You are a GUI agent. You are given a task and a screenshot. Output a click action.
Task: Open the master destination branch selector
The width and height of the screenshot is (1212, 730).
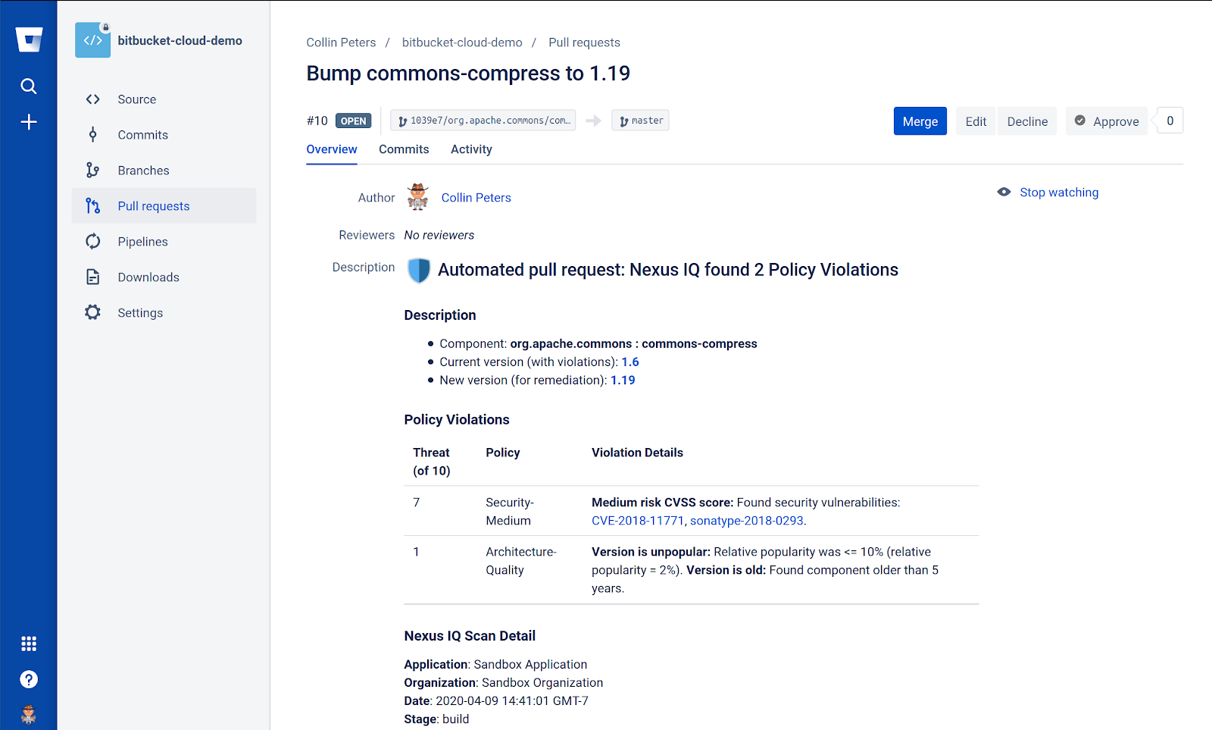point(639,120)
